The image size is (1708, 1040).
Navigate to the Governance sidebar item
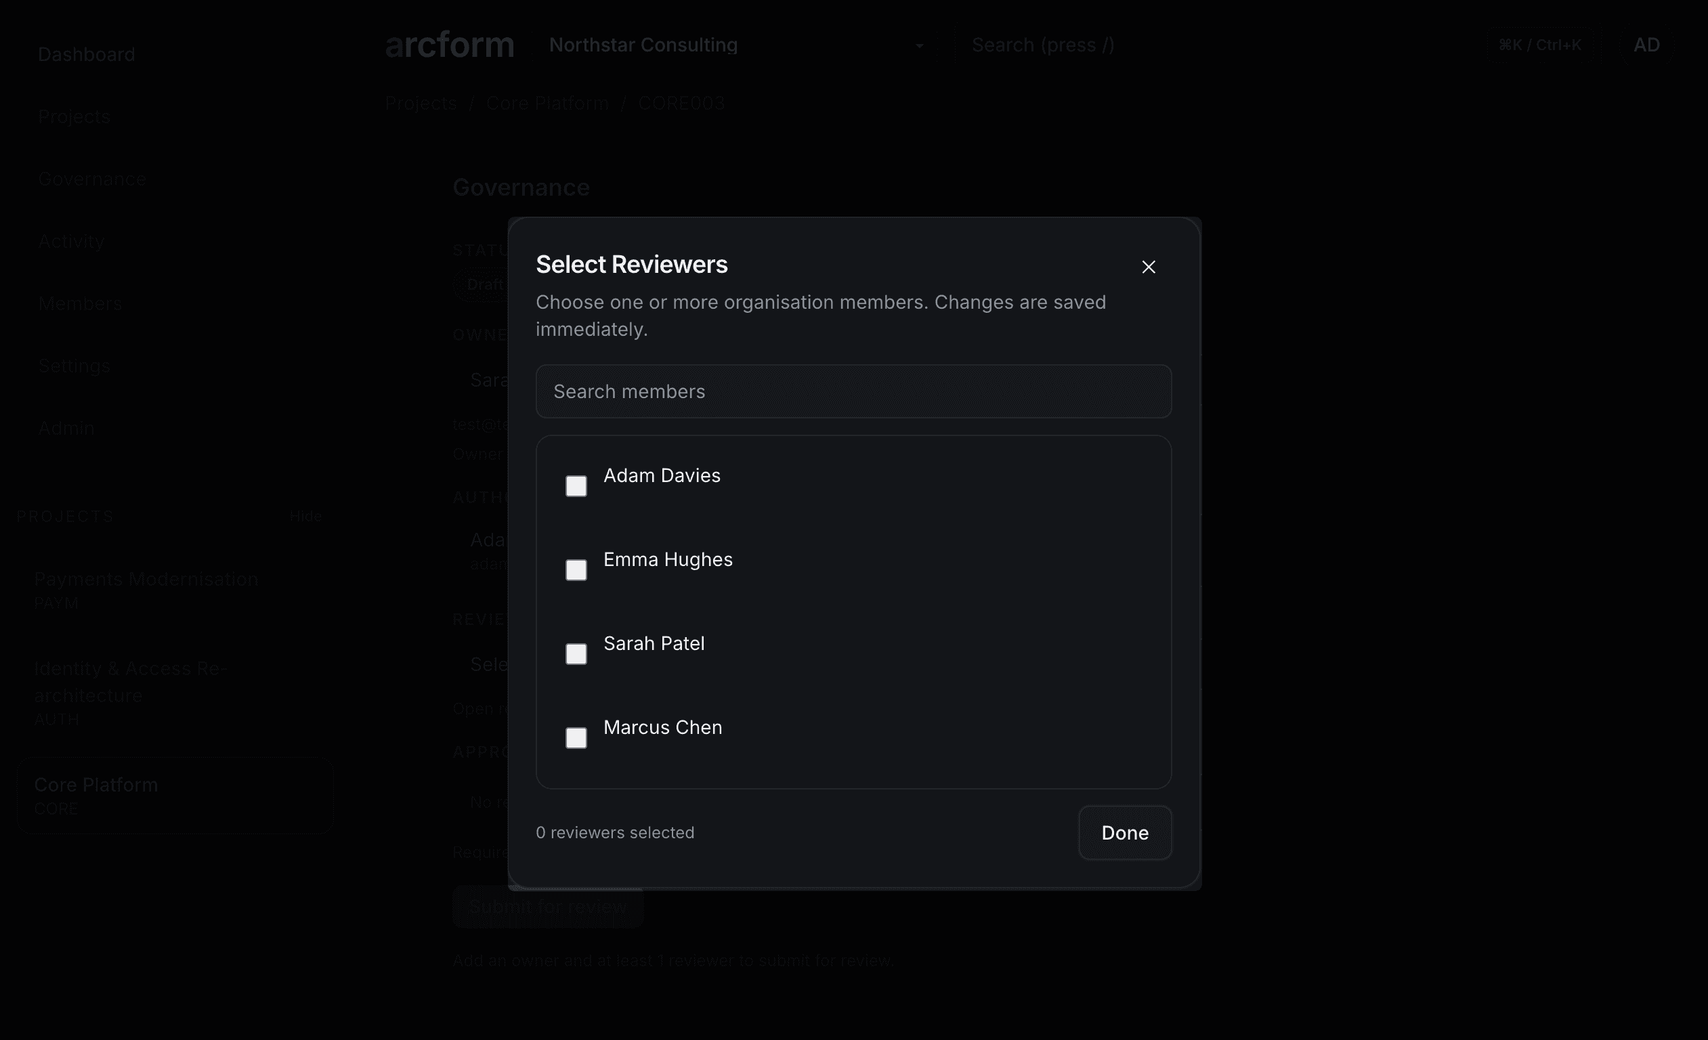[x=92, y=178]
